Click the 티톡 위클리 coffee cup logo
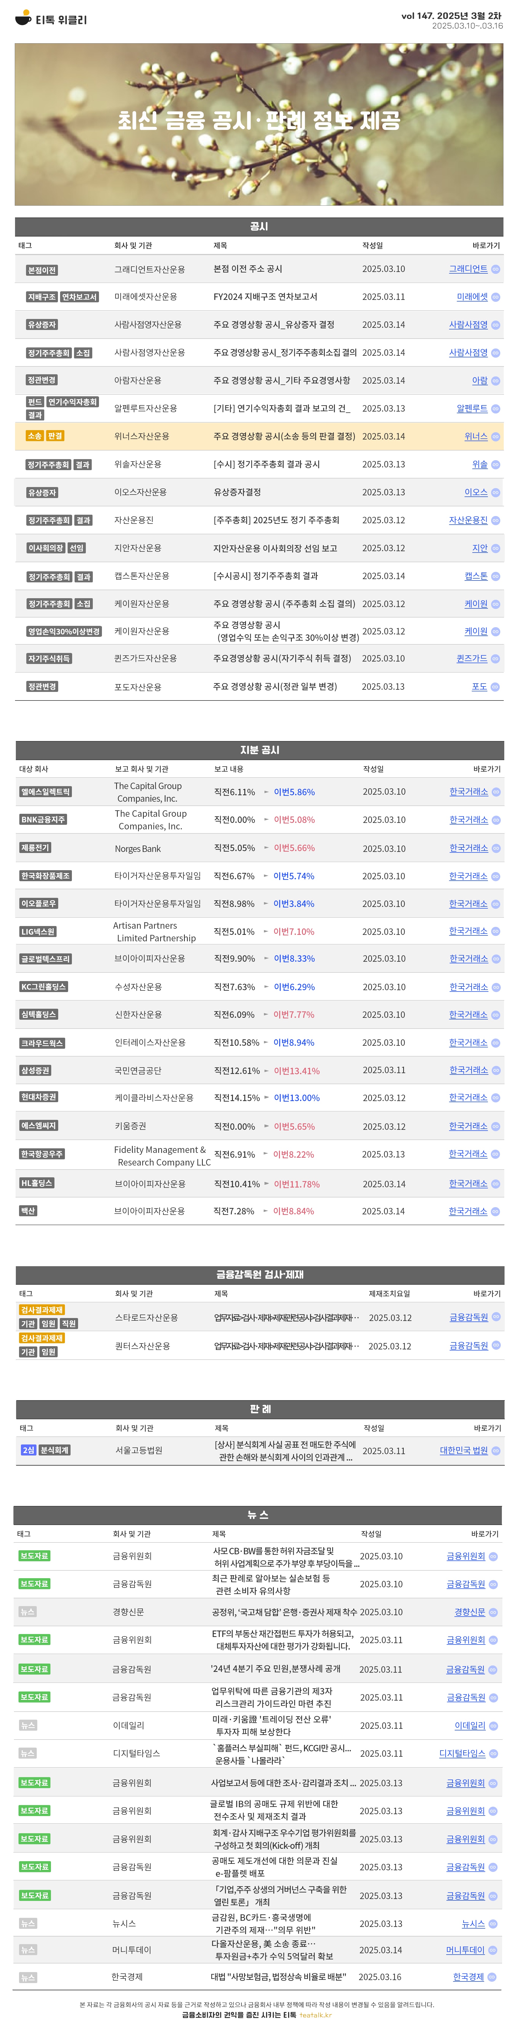Screen dimensions: 515x2033 (24, 17)
